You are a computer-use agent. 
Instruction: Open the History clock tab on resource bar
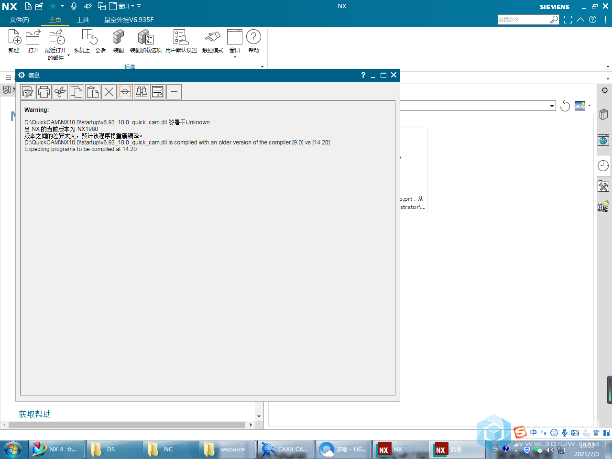[x=603, y=165]
